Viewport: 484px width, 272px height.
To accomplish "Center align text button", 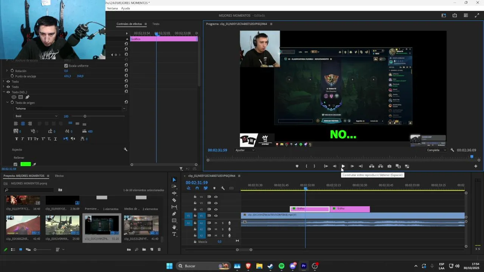I will [x=23, y=124].
